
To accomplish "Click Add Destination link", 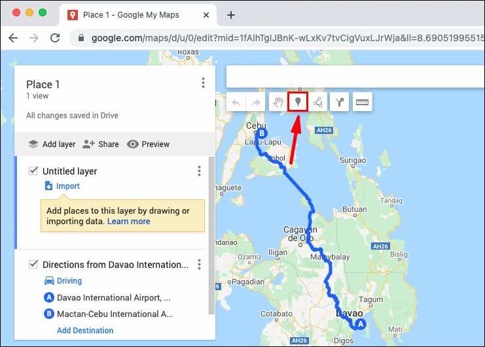I will tap(85, 330).
